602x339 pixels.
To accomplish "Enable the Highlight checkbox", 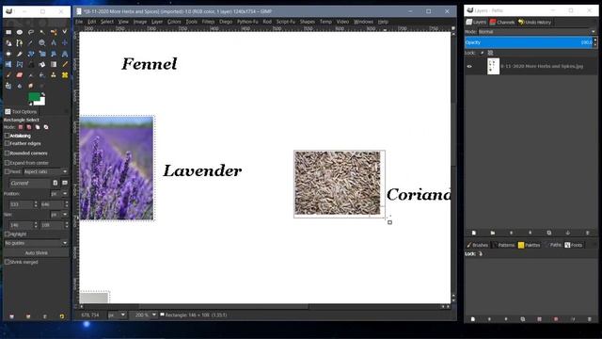I will tap(7, 234).
